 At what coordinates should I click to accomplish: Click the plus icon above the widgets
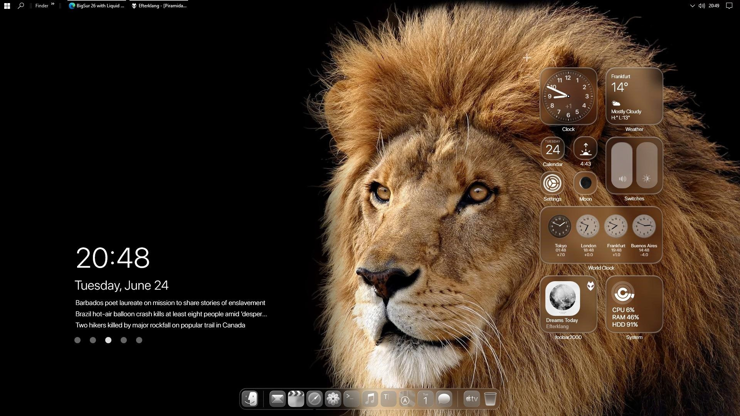pos(527,58)
